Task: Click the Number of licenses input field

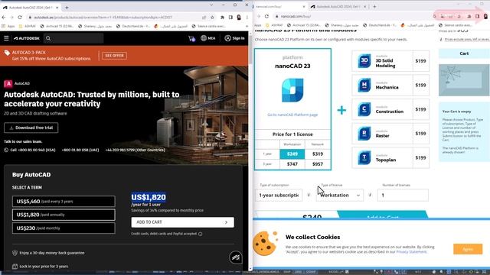Action: [x=403, y=196]
